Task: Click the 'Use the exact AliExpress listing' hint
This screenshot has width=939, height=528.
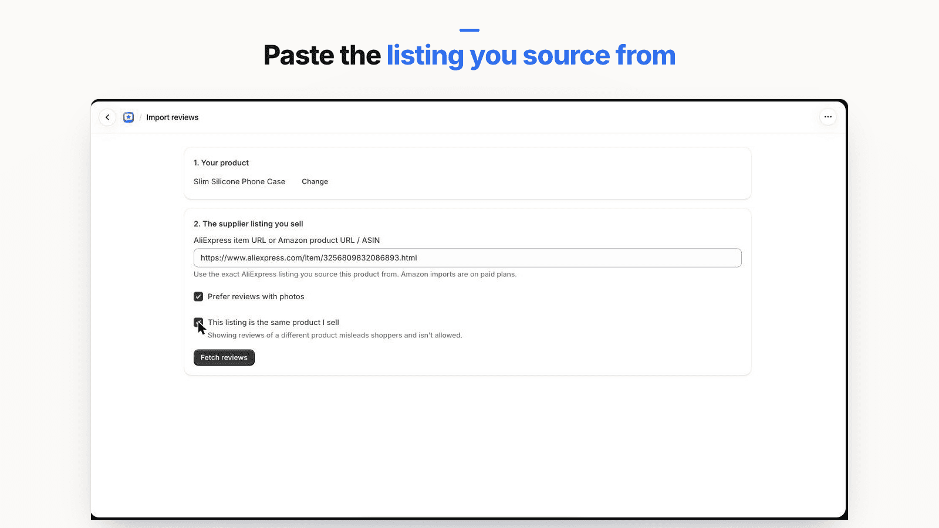Action: (x=355, y=275)
